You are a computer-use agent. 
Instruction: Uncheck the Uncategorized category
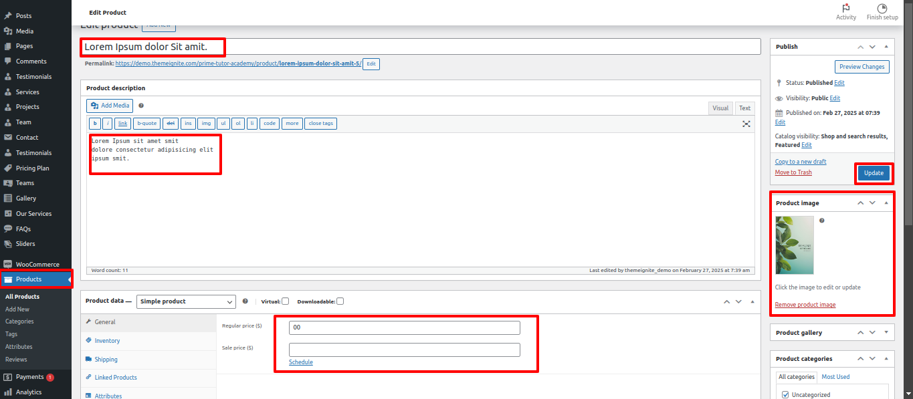[x=785, y=394]
